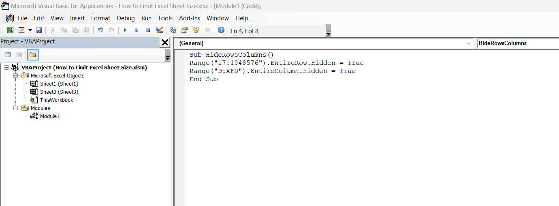This screenshot has height=206, width=559.
Task: Select Sheet3 (Sheet3) in the project tree
Action: (59, 92)
